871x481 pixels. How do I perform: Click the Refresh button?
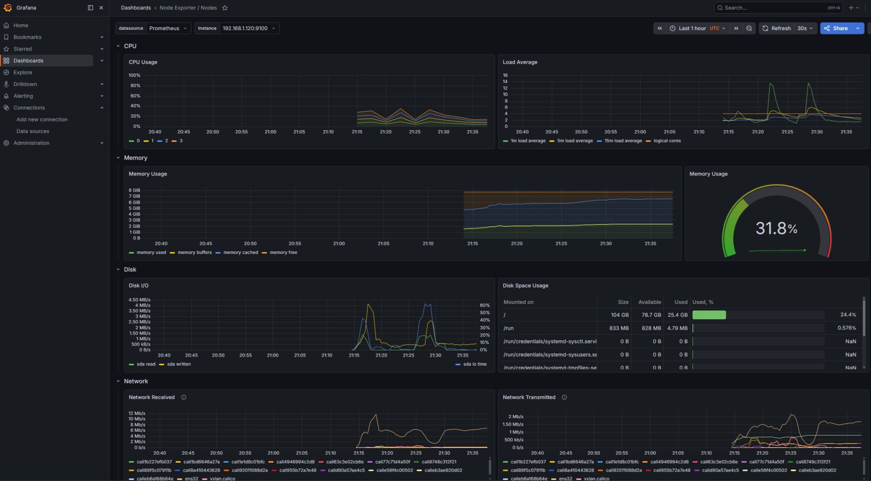776,28
